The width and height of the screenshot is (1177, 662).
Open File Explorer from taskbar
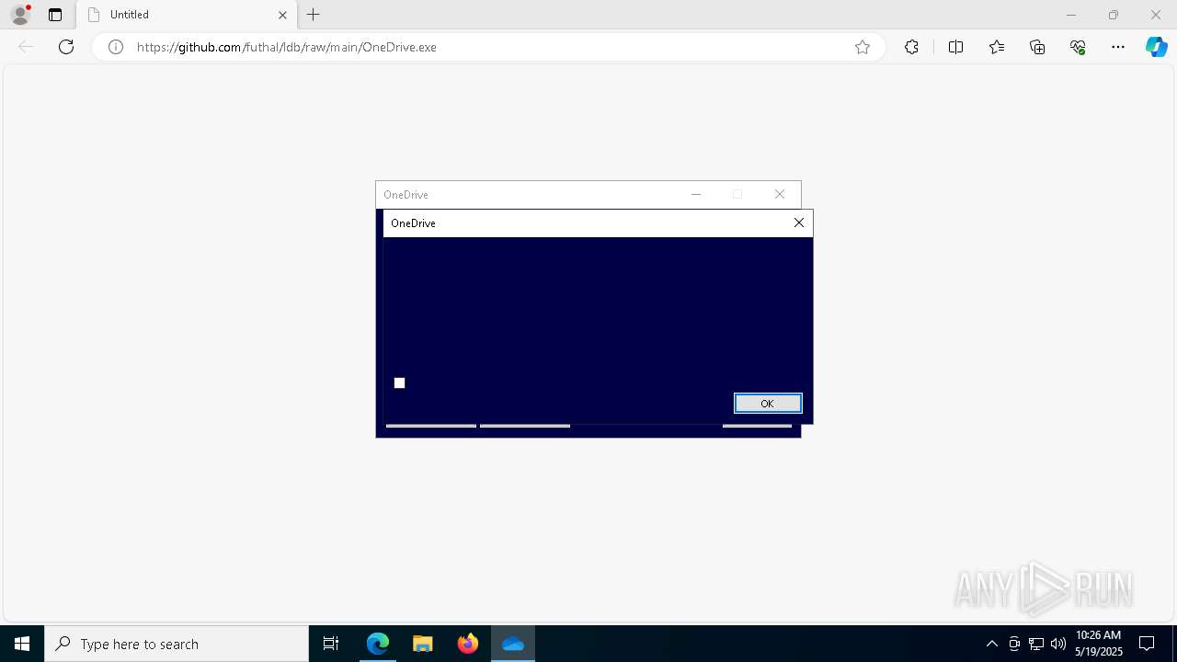tap(423, 644)
